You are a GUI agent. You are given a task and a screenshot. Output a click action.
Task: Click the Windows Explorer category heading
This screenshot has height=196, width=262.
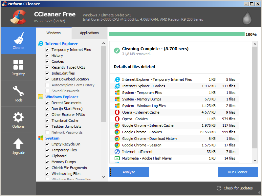point(62,97)
